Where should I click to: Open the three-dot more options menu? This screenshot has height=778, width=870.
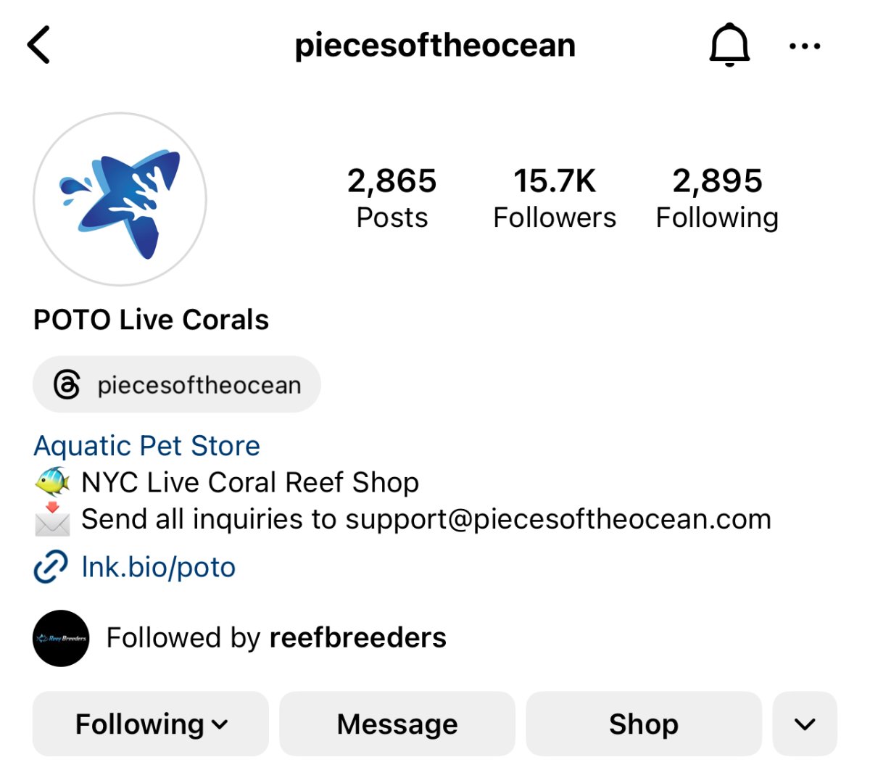click(x=805, y=46)
